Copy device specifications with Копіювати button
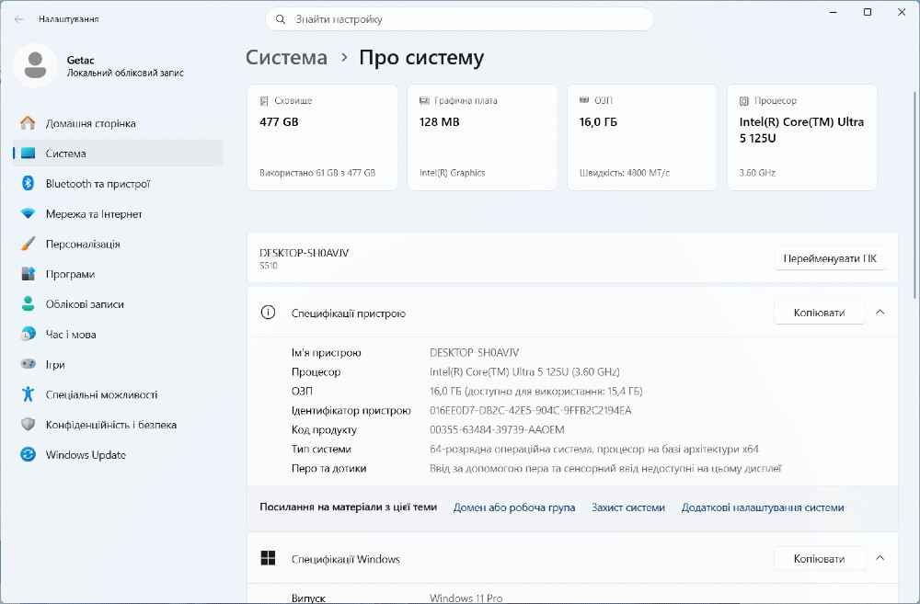The width and height of the screenshot is (920, 604). pos(819,313)
